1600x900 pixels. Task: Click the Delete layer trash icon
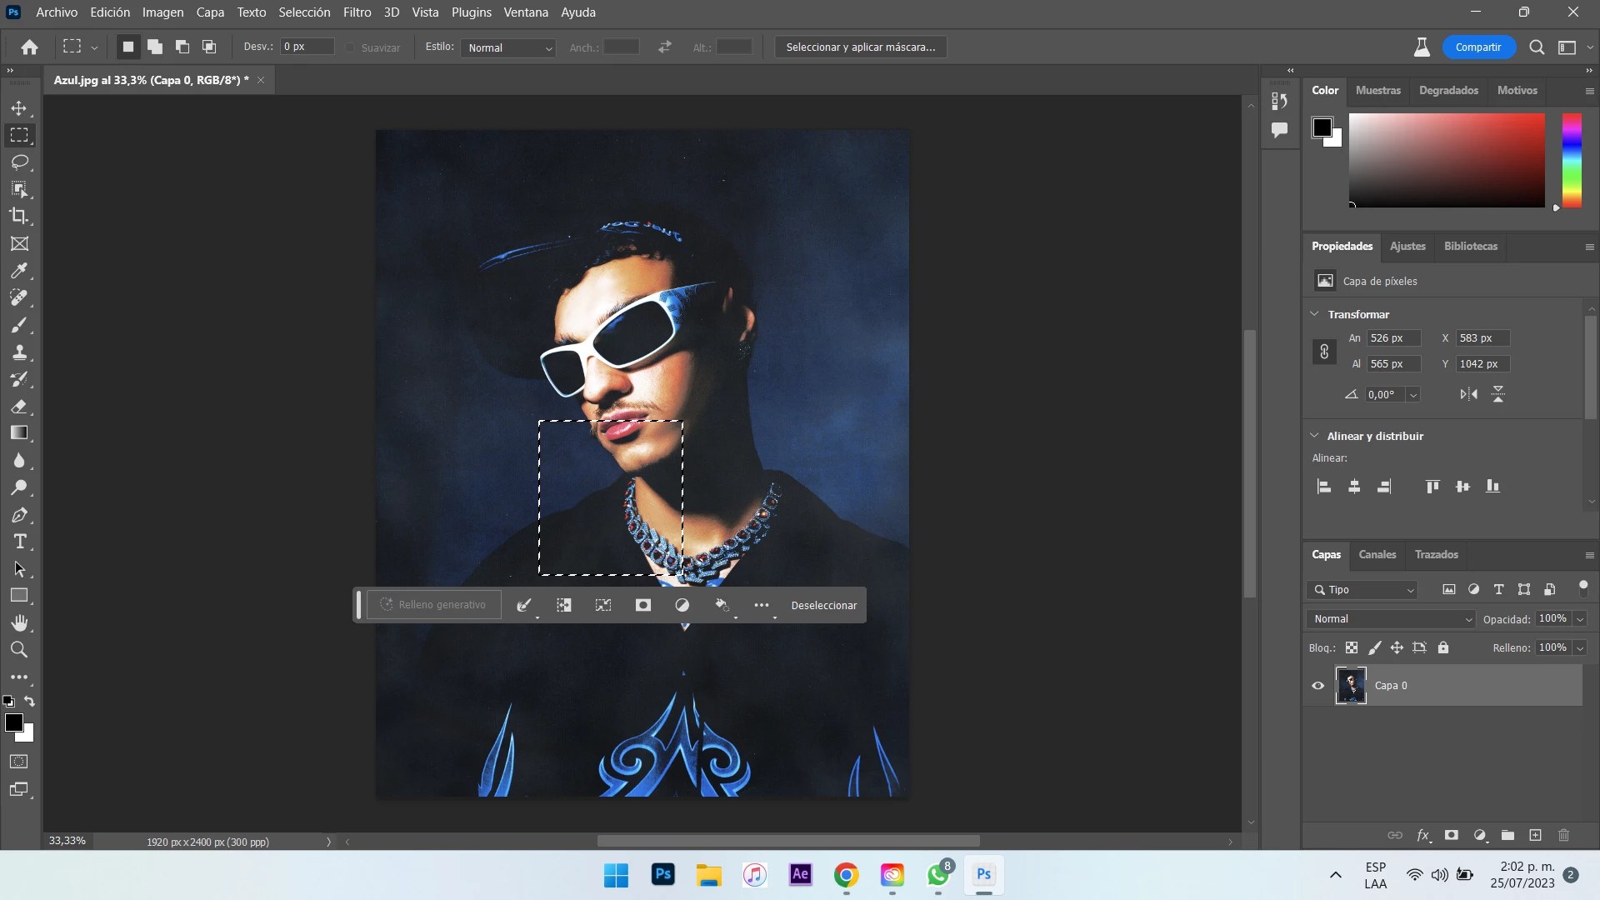click(x=1563, y=835)
